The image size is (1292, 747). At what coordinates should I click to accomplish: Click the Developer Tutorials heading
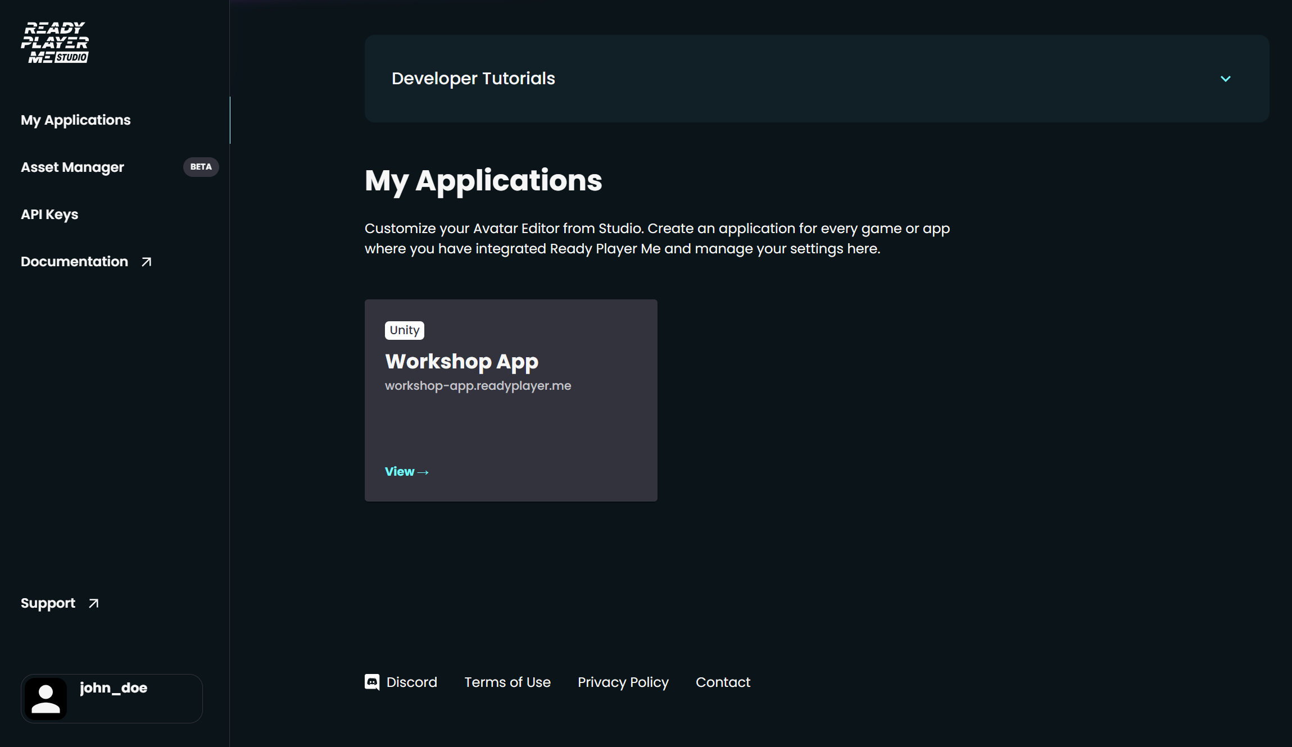click(x=473, y=79)
